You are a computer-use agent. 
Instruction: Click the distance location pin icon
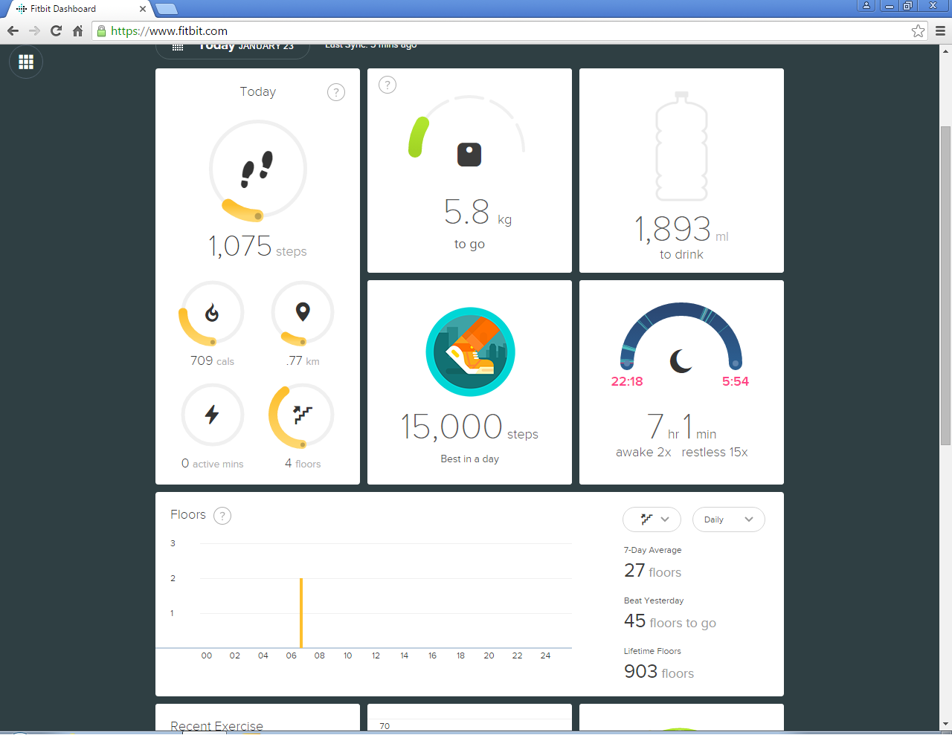pos(303,312)
